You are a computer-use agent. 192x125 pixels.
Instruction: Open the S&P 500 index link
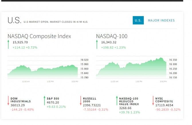point(53,98)
